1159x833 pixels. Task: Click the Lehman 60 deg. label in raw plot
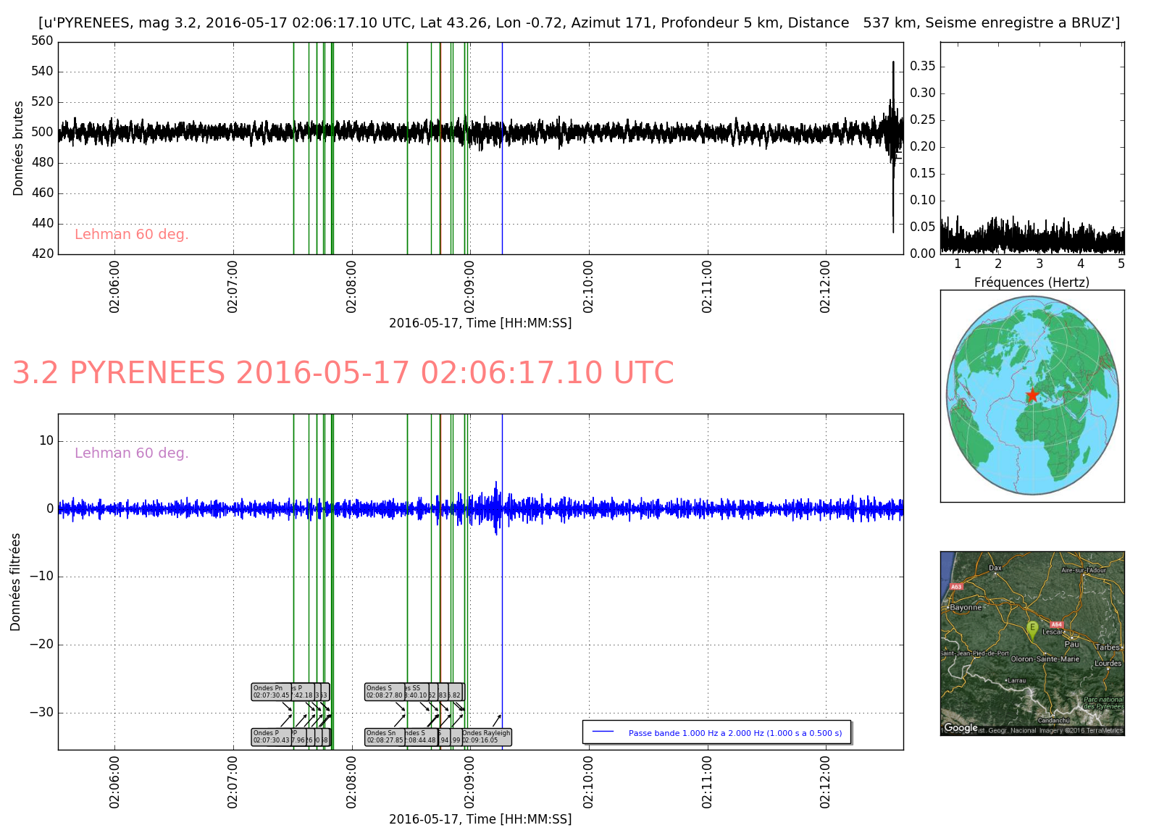131,235
